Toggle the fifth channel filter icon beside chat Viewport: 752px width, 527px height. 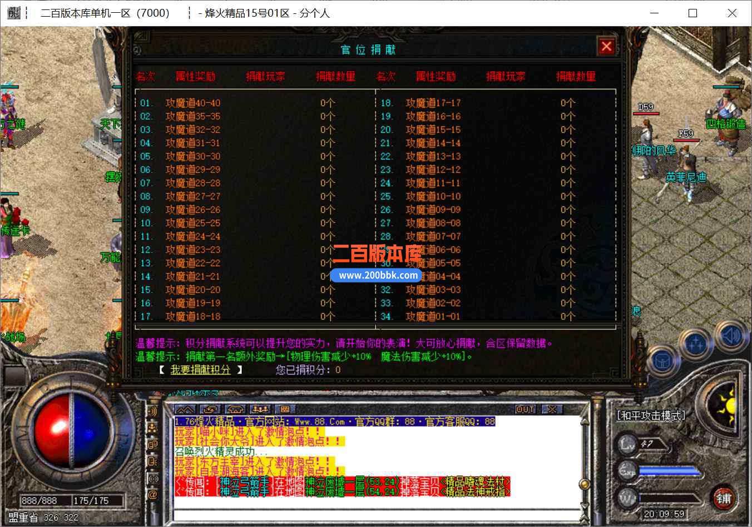click(153, 478)
